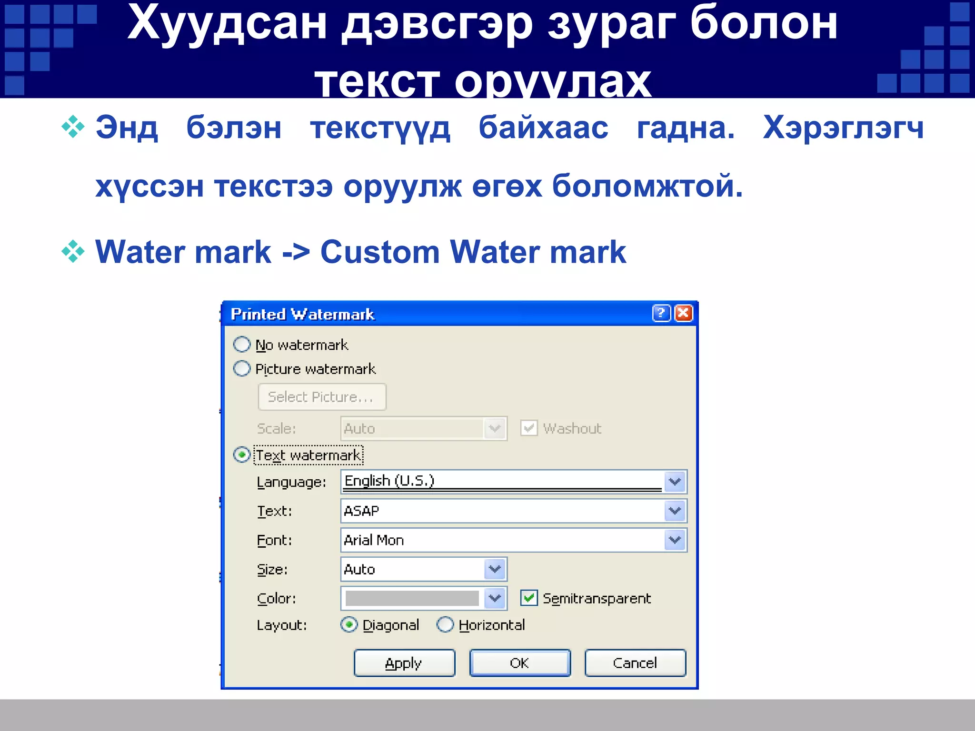The width and height of the screenshot is (975, 731).
Task: Expand the Size dropdown set to Auto
Action: coord(495,569)
